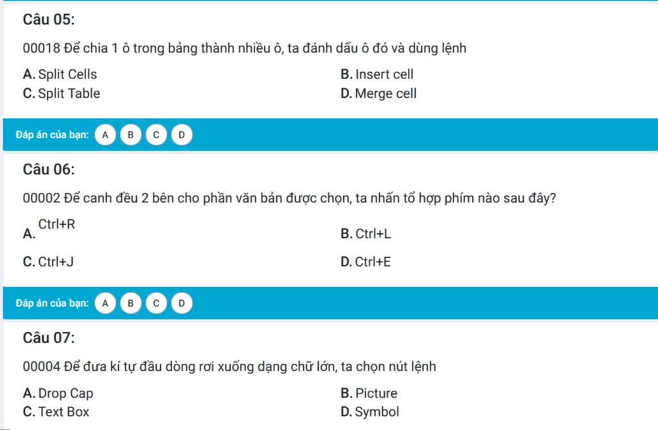The width and height of the screenshot is (658, 430).
Task: Click the 'Insert cell' answer option
Action: [384, 75]
